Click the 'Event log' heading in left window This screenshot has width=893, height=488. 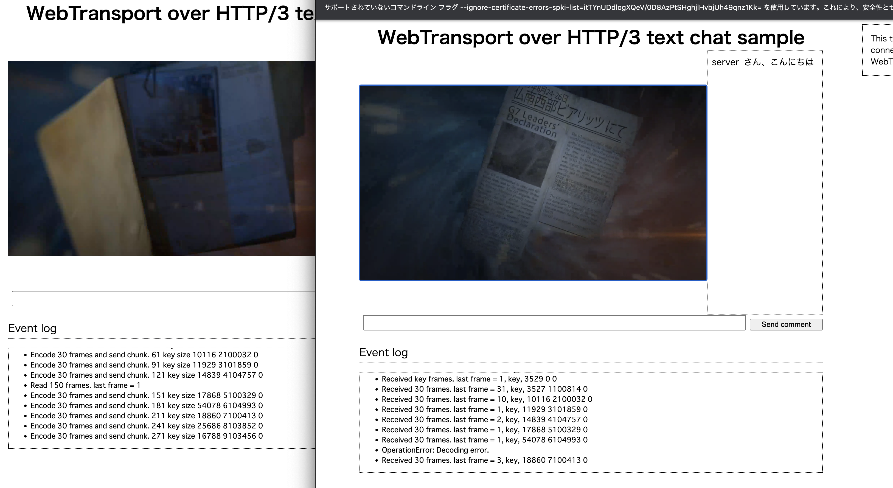(32, 328)
